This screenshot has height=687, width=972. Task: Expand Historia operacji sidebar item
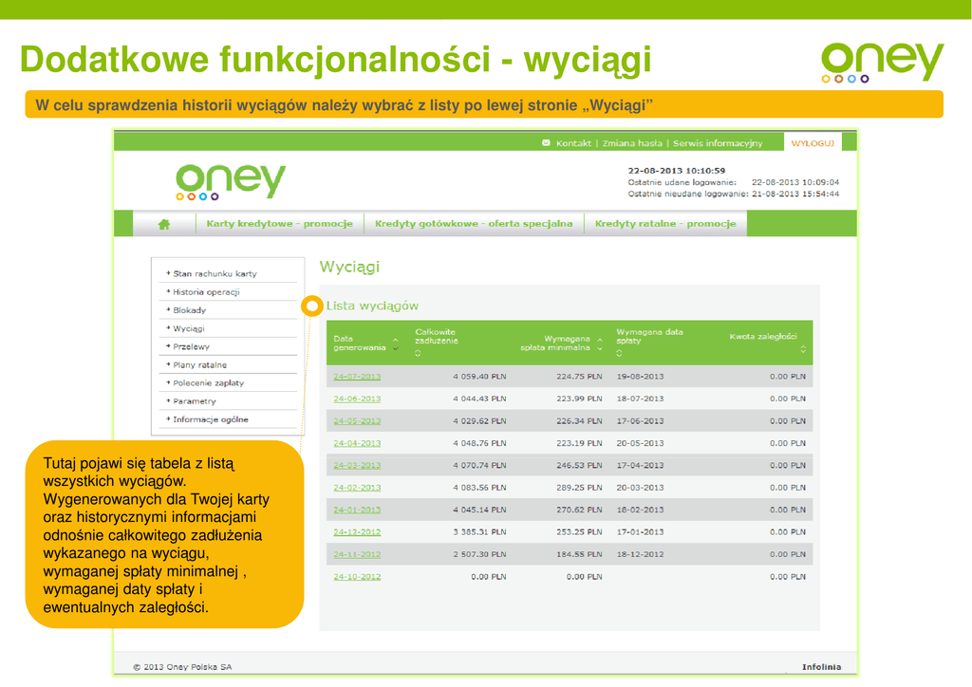click(205, 292)
